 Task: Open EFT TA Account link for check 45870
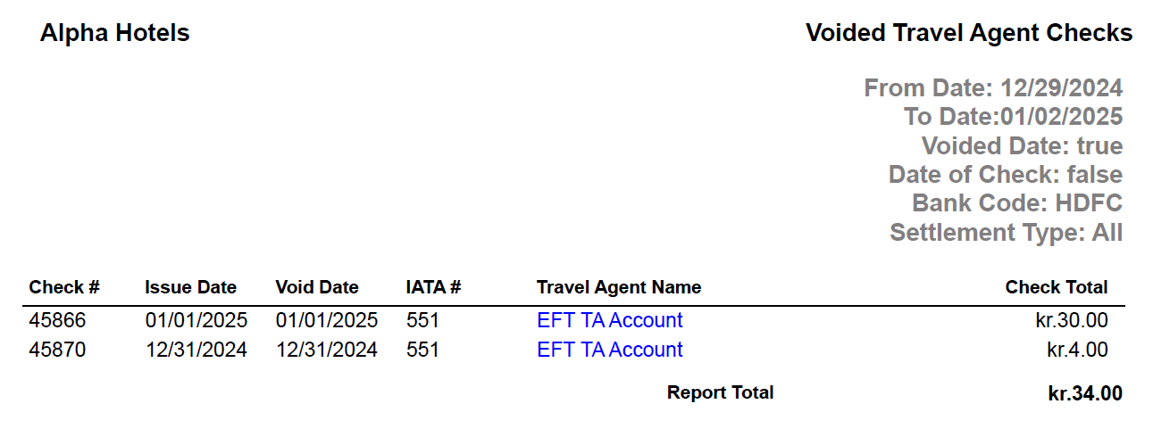[x=609, y=350]
